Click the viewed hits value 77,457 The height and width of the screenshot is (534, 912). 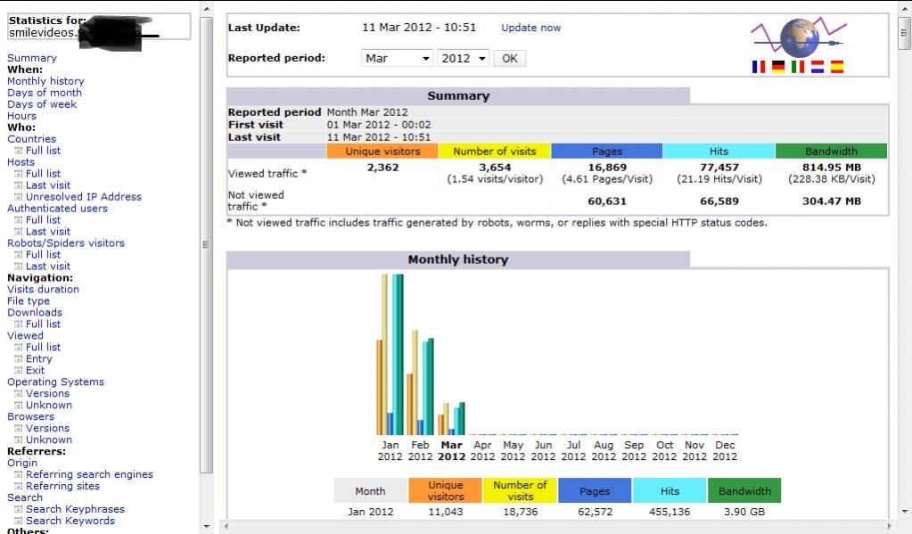(x=719, y=168)
